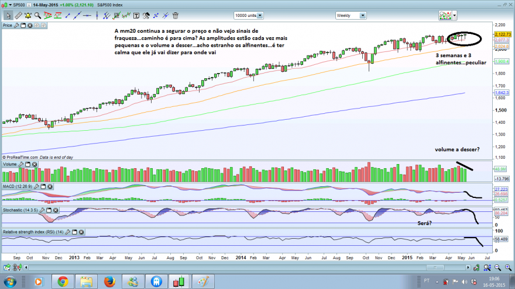
Task: Open RSI indicator wrench settings
Action: [x=68, y=232]
